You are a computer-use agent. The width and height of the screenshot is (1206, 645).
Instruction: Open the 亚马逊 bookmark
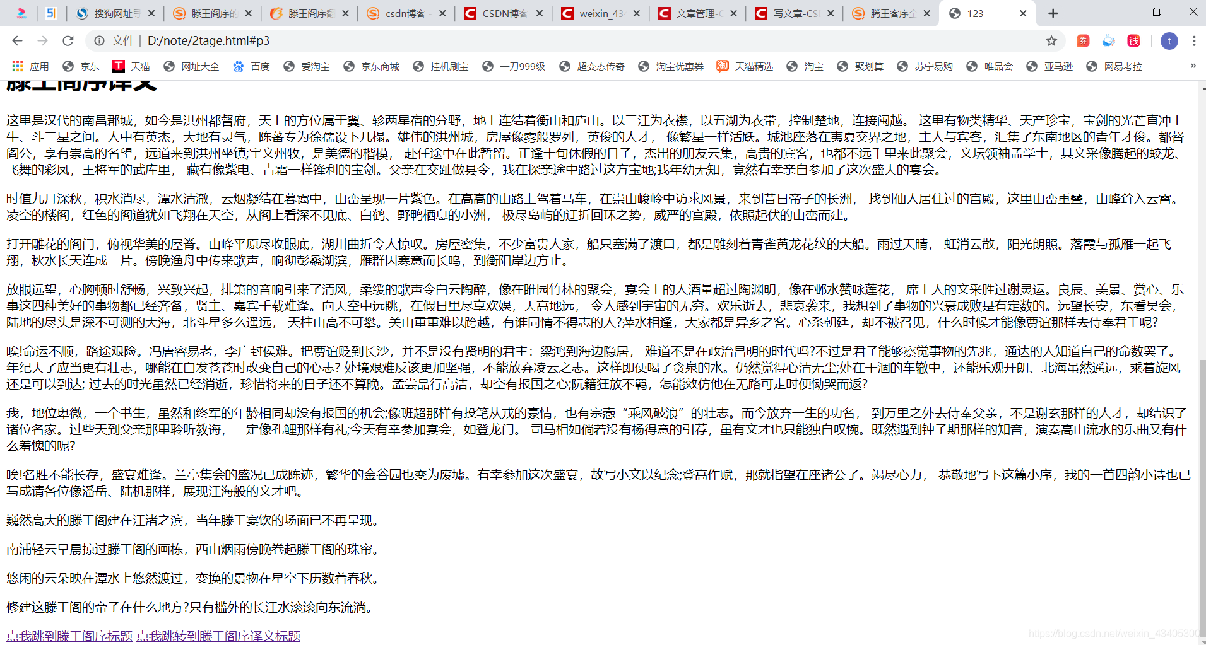click(1049, 66)
